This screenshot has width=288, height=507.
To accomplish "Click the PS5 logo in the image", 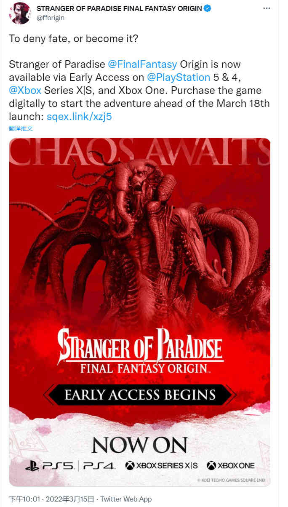I will coord(50,465).
